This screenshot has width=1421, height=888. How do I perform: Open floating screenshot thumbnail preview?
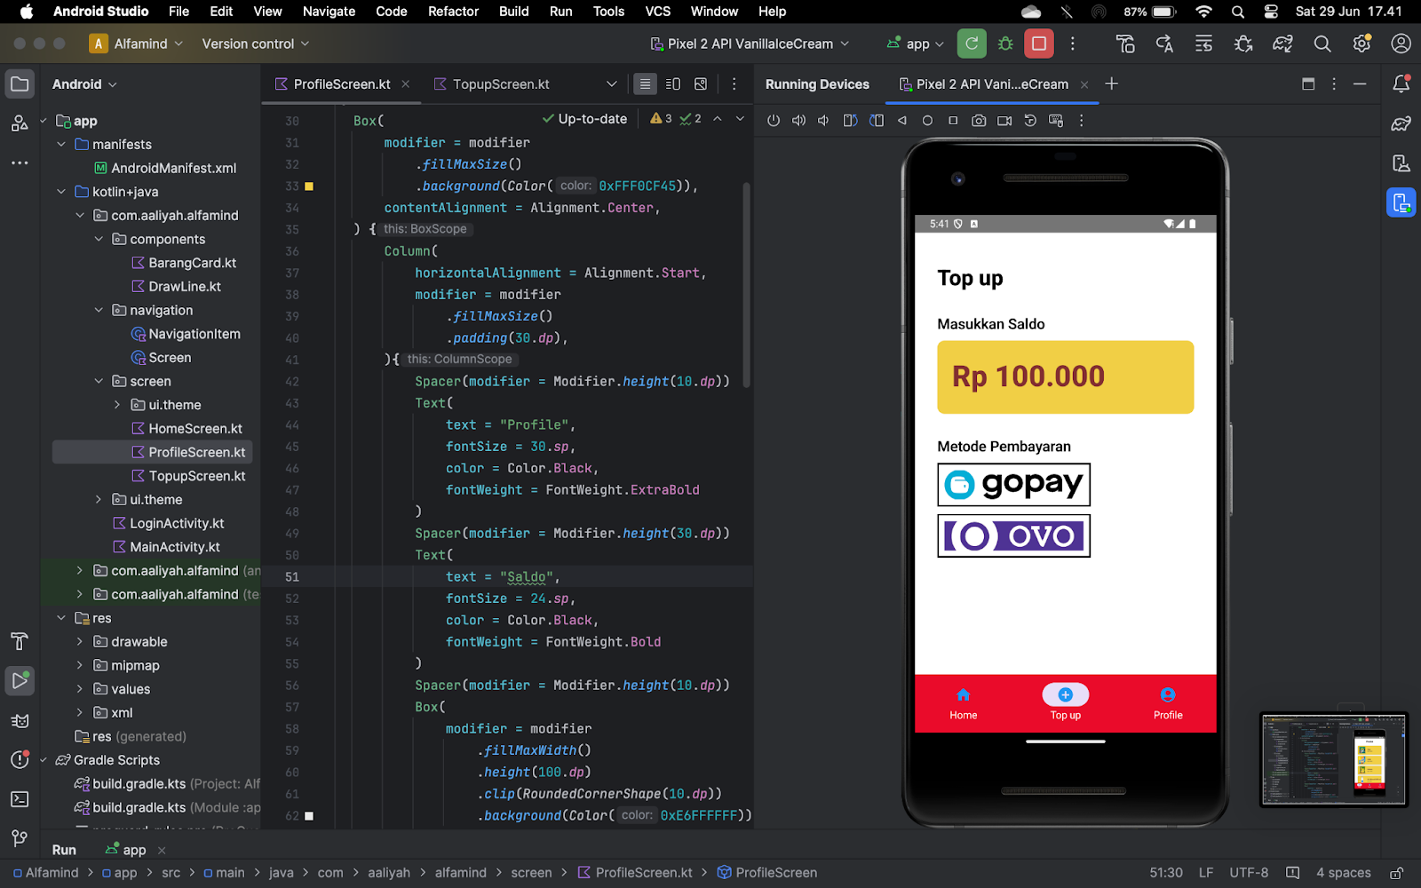click(x=1334, y=759)
